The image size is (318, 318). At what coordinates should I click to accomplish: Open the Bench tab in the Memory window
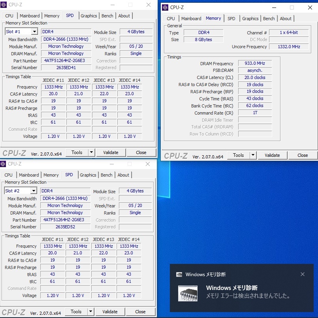tap(269, 19)
